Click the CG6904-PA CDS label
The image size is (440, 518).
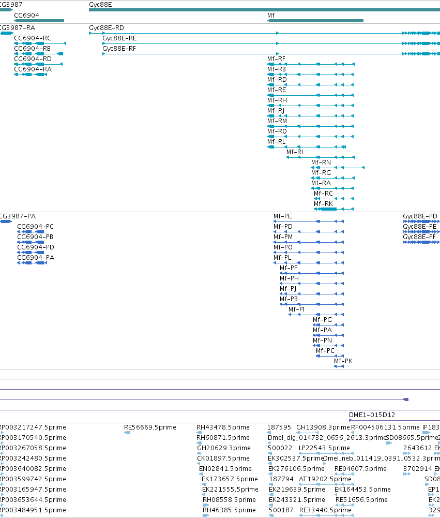pos(36,258)
